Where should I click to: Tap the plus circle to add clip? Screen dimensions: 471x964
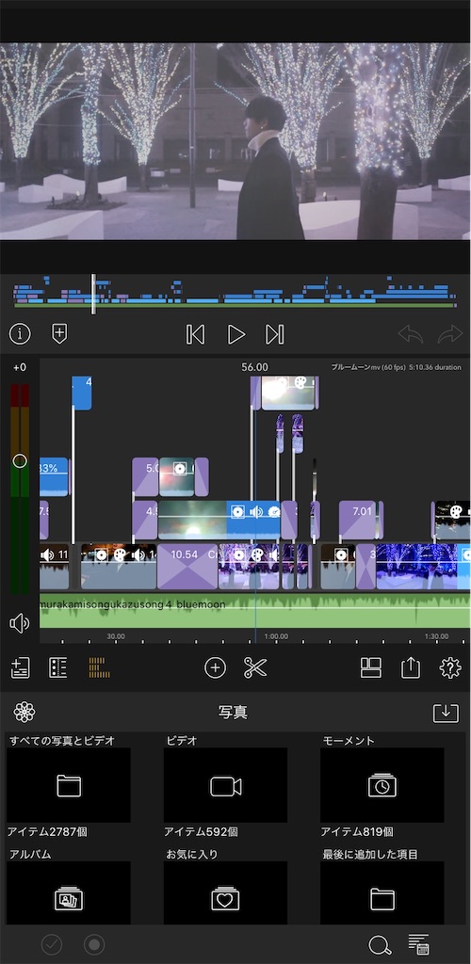click(215, 667)
